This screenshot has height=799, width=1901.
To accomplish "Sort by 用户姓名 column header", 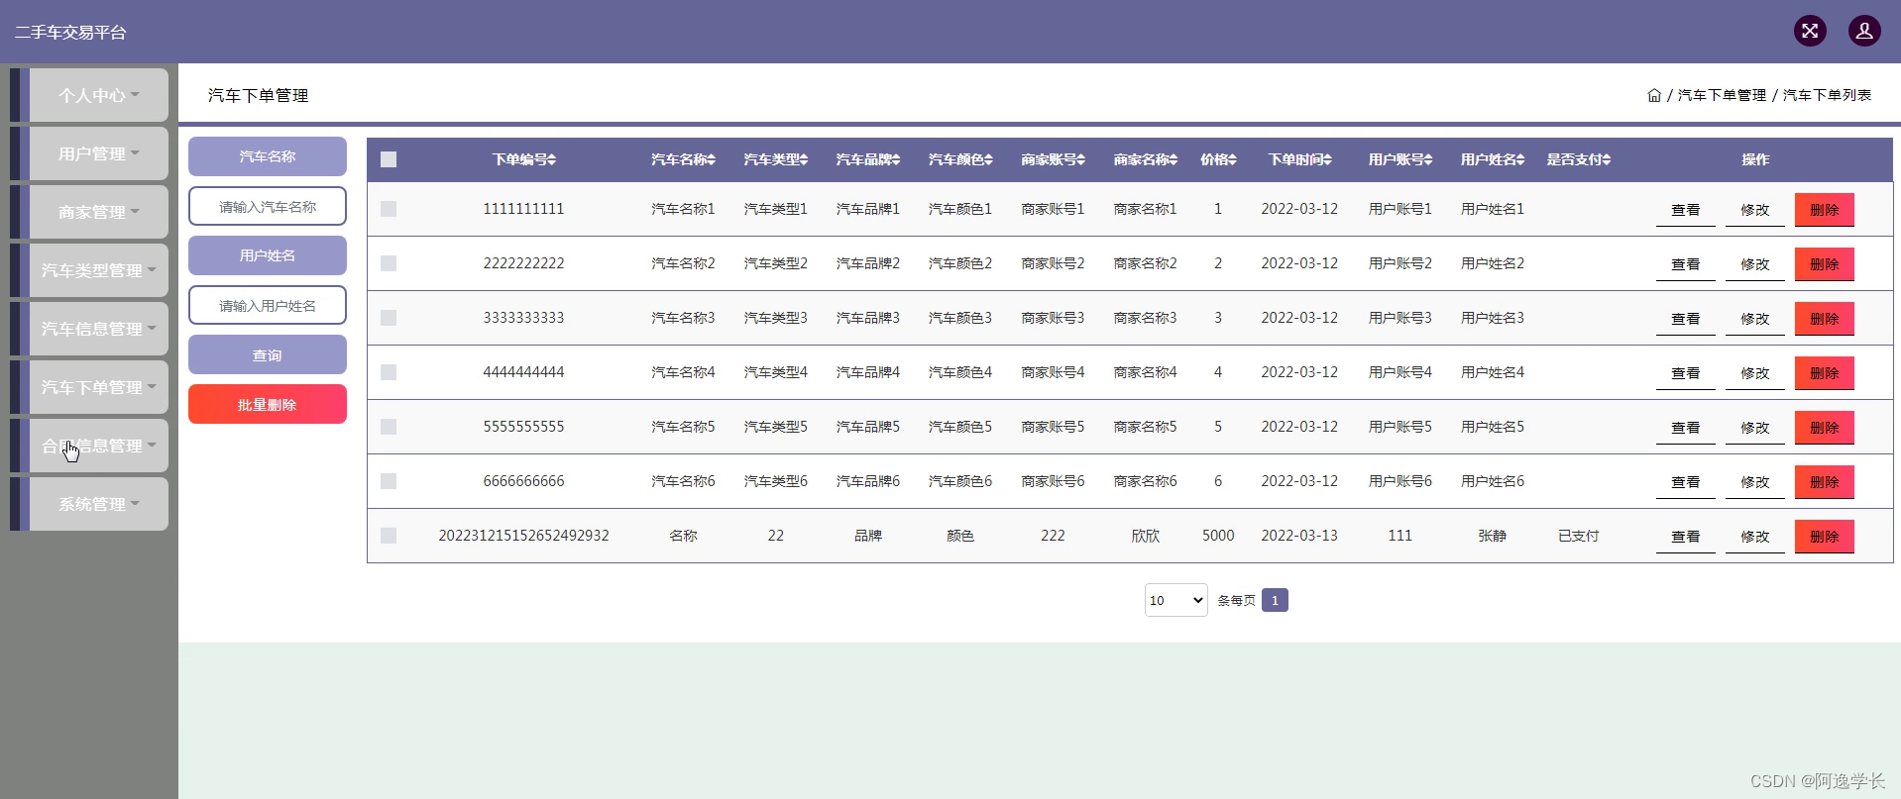I will [x=1493, y=159].
